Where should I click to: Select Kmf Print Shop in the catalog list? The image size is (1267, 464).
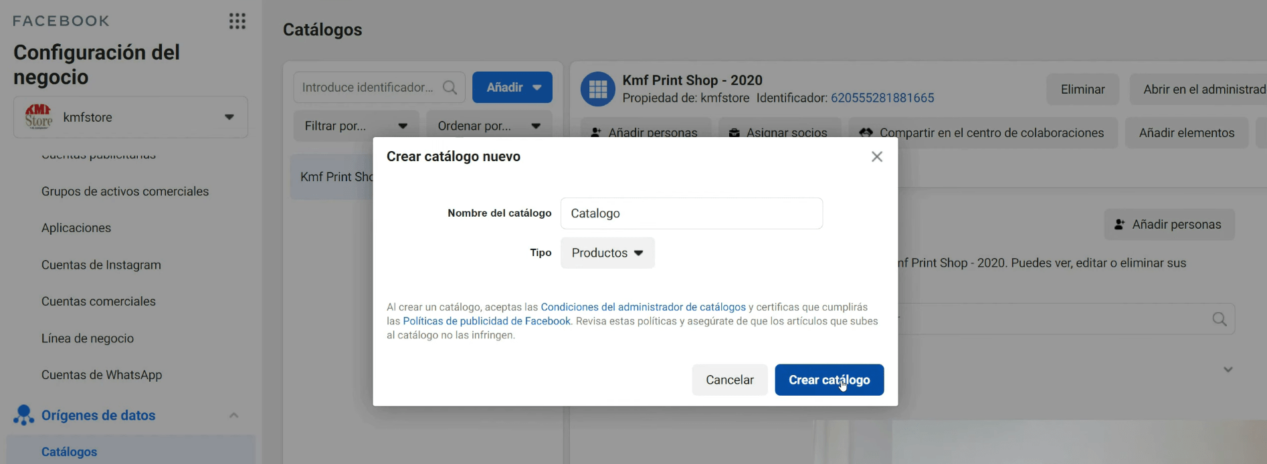(x=332, y=177)
